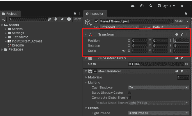Click the Position Y field
This screenshot has height=116, width=192.
(x=160, y=41)
